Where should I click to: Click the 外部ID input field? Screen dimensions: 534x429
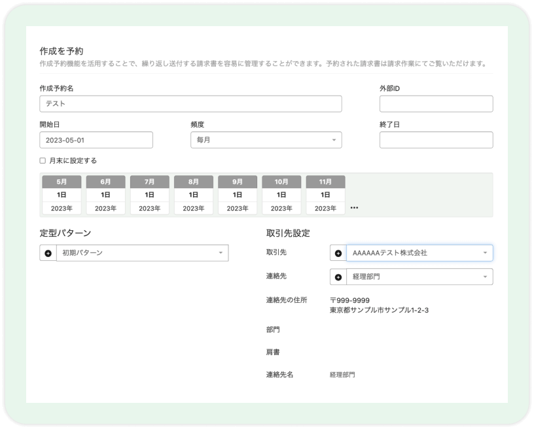[436, 104]
